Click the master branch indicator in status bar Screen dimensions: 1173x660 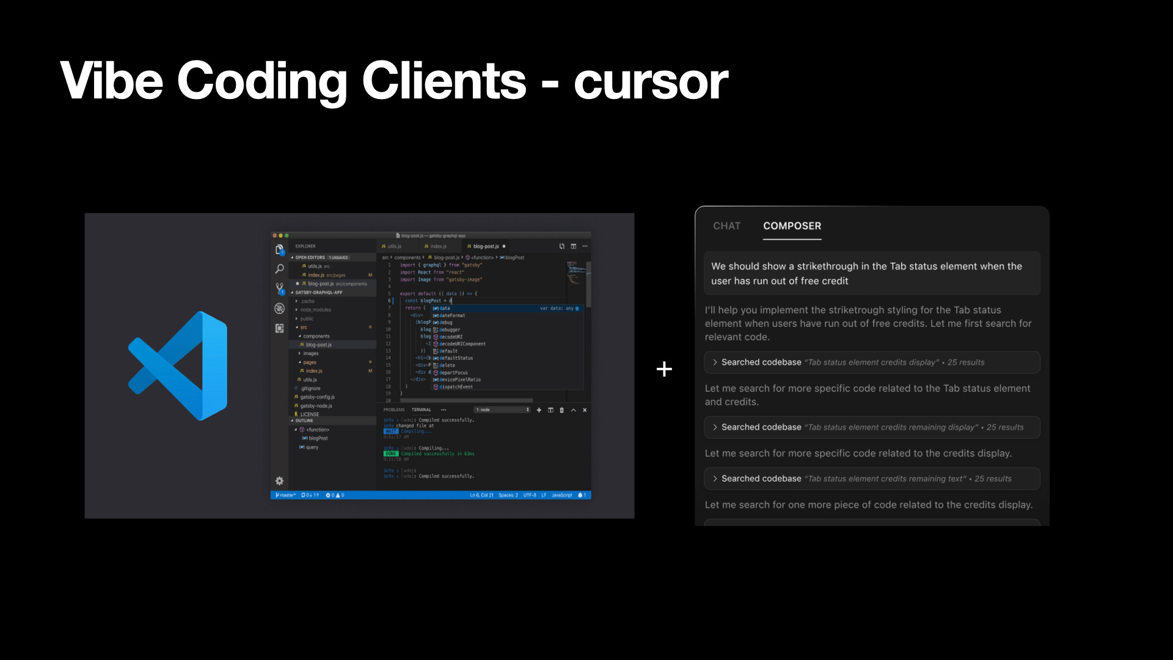coord(285,495)
